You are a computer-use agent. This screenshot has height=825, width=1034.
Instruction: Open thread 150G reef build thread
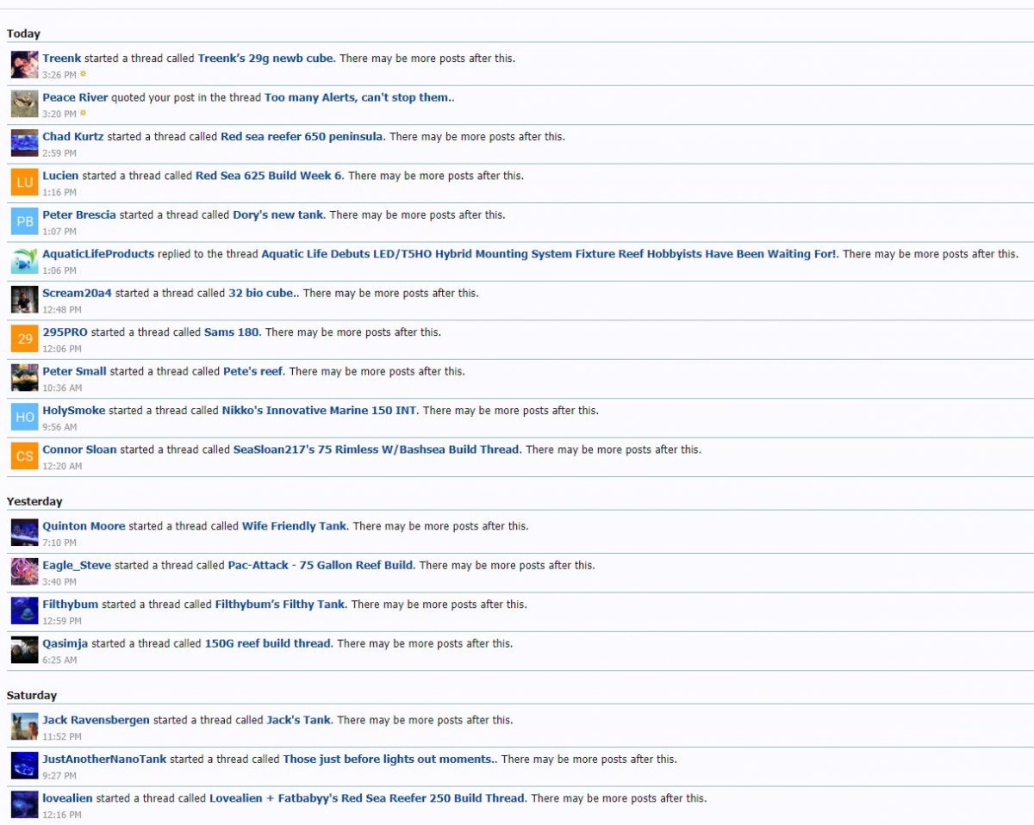point(268,643)
